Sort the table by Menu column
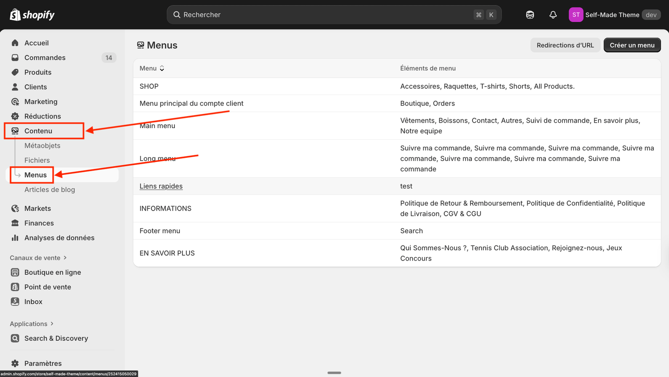The image size is (669, 377). [x=152, y=68]
